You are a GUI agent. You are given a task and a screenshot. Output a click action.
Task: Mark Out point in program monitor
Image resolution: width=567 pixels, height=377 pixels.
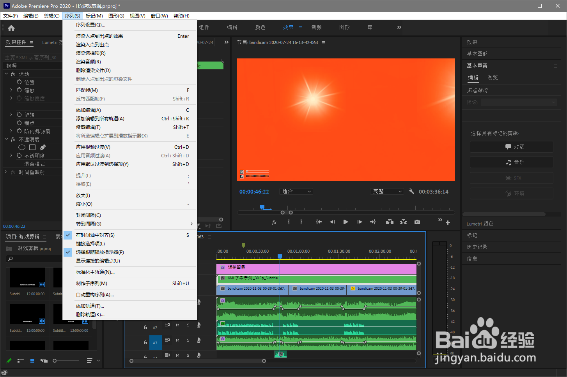(x=301, y=222)
